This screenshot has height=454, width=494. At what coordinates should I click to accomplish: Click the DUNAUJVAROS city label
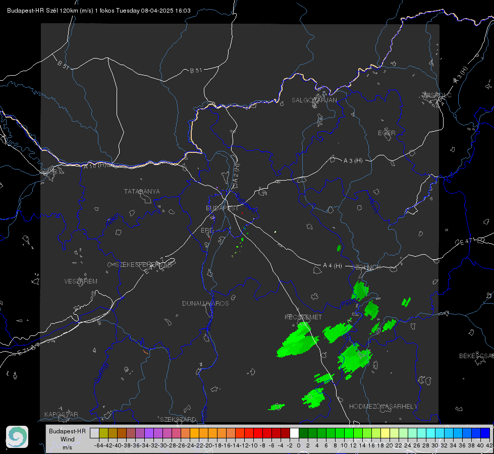pyautogui.click(x=205, y=303)
